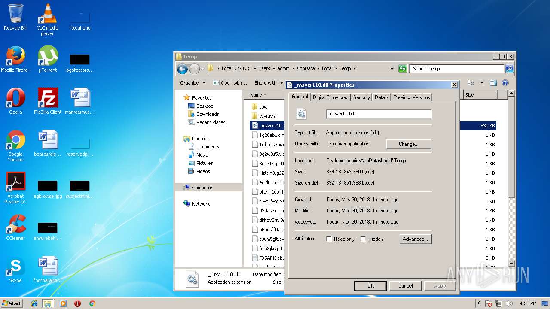The height and width of the screenshot is (309, 550).
Task: Open the Start menu
Action: (x=12, y=303)
